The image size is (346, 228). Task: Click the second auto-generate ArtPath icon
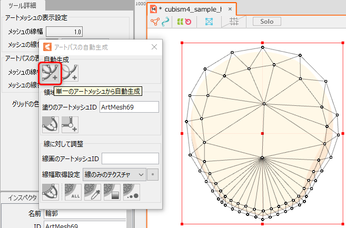point(70,73)
